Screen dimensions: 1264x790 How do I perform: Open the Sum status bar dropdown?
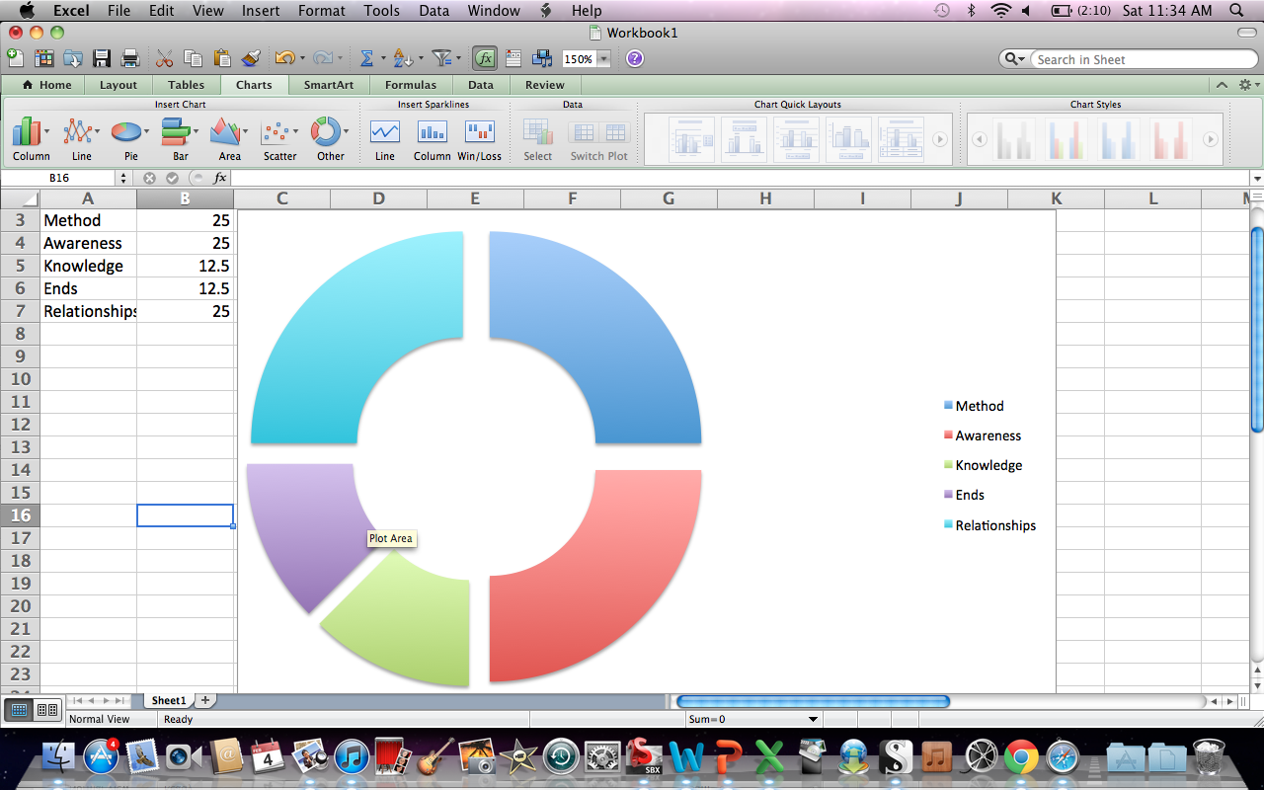point(813,719)
